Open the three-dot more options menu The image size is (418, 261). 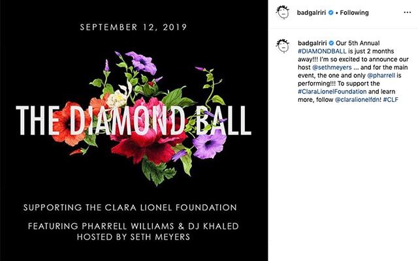point(407,12)
